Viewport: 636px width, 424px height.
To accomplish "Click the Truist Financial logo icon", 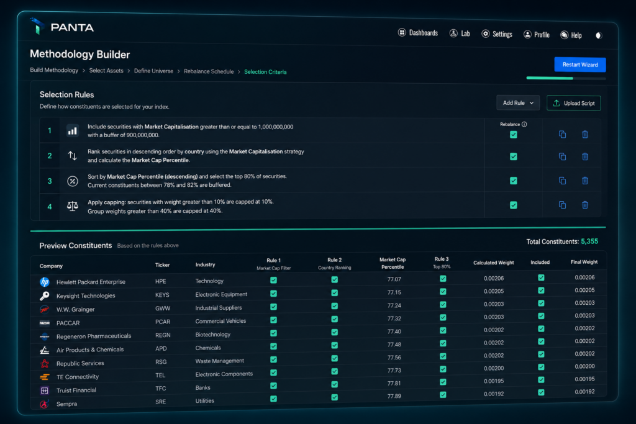I will [45, 390].
